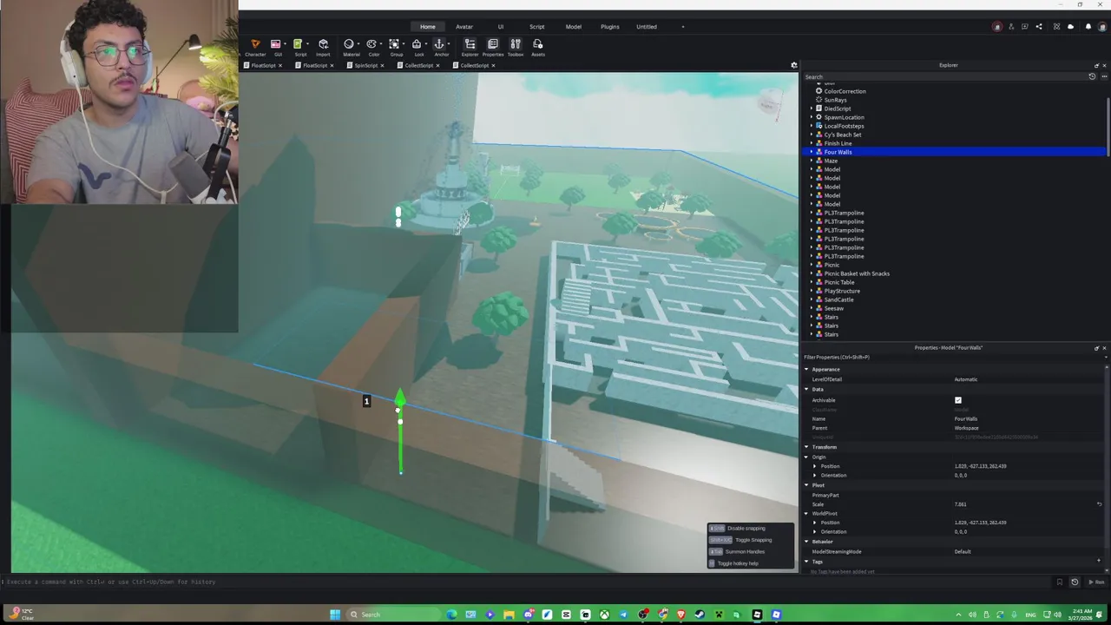Expand Origin Position property arrow
The height and width of the screenshot is (625, 1111).
click(815, 466)
